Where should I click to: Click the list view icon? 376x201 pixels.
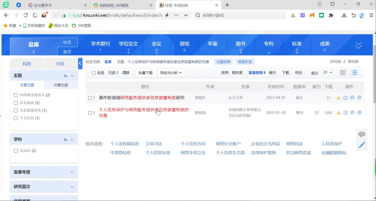point(355,73)
